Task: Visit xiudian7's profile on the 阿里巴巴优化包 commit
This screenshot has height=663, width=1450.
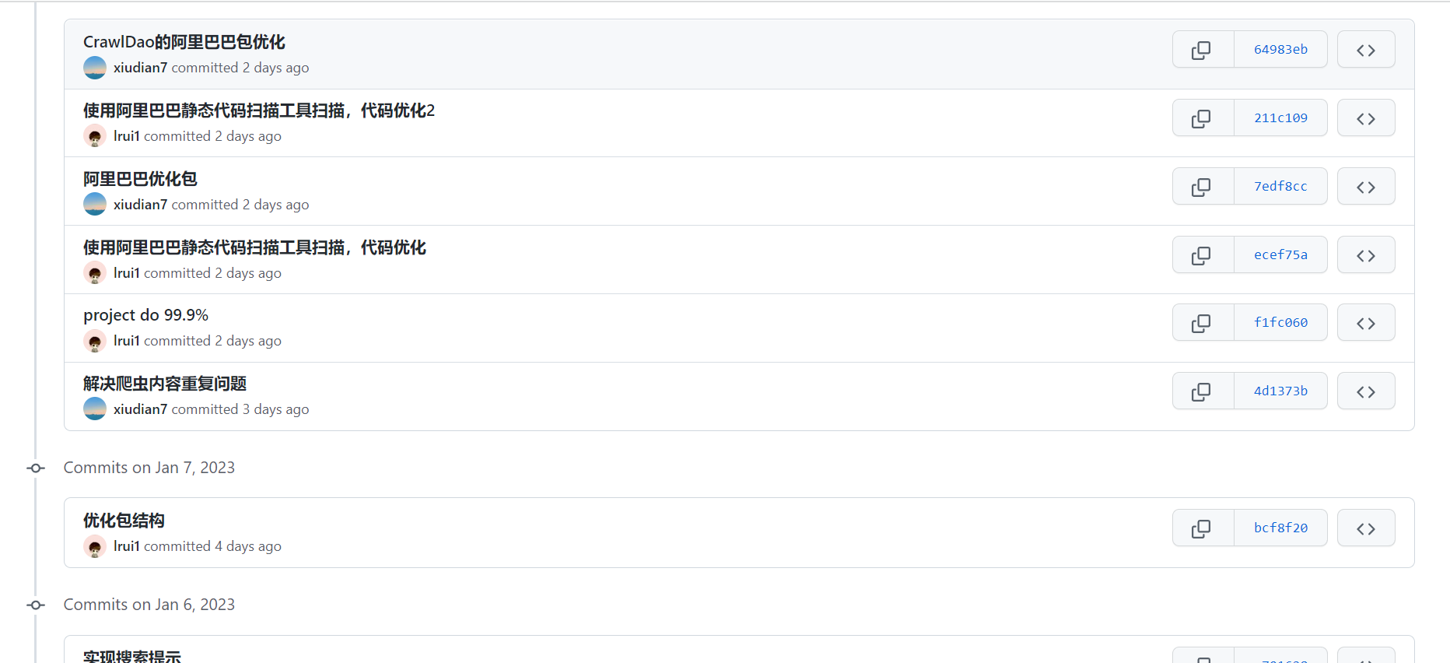Action: 140,205
